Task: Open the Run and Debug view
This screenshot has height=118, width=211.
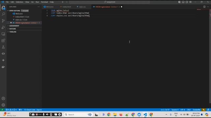Action: coord(3,27)
